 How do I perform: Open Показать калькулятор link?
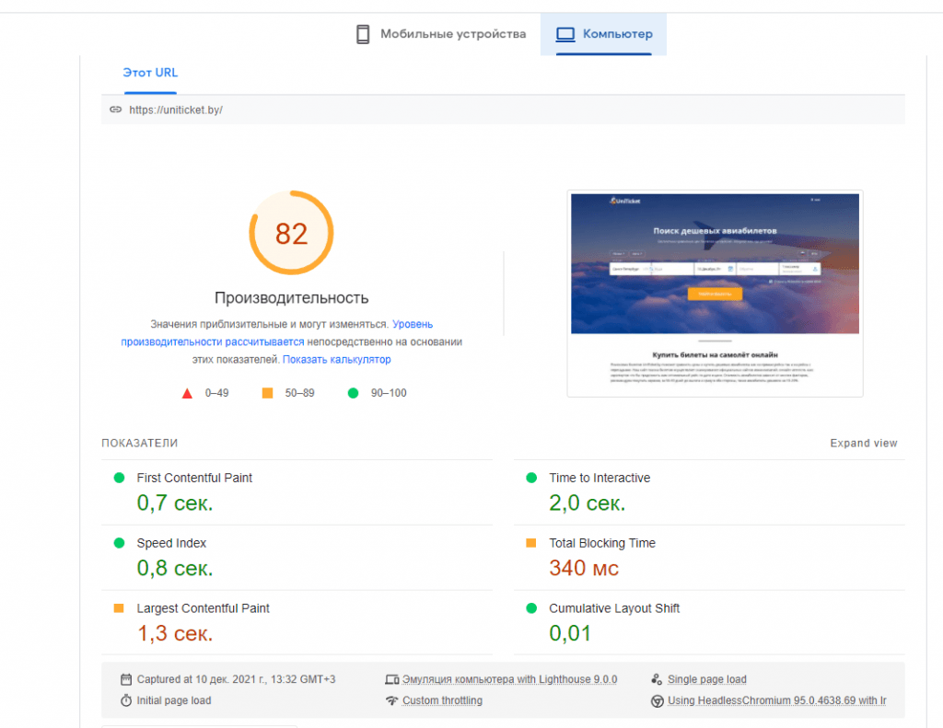click(337, 360)
